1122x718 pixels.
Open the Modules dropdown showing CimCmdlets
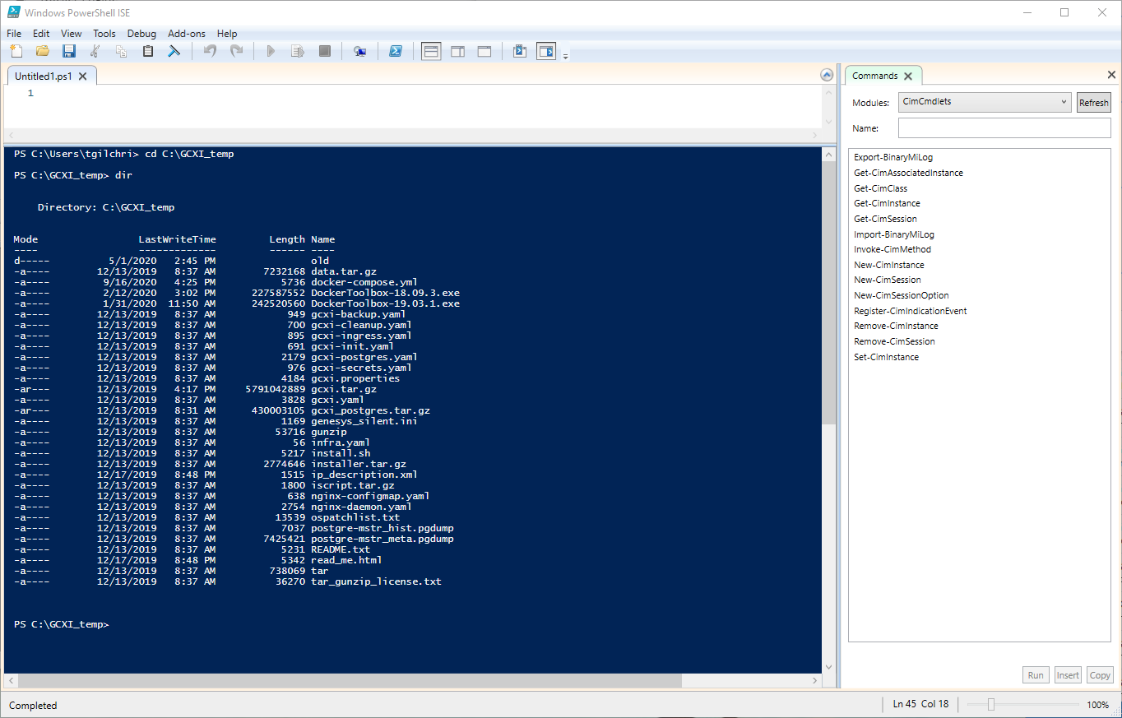coord(984,103)
